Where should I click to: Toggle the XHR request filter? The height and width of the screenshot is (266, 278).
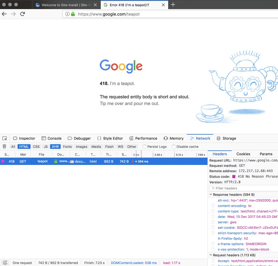pos(55,147)
